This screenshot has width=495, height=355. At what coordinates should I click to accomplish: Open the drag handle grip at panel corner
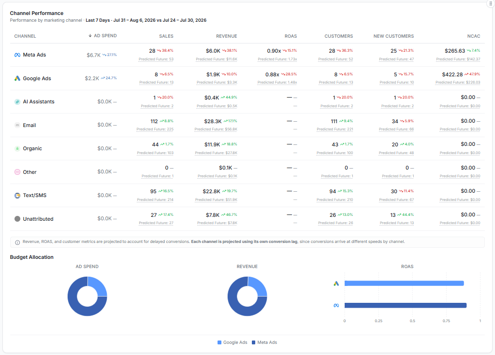click(491, 4)
